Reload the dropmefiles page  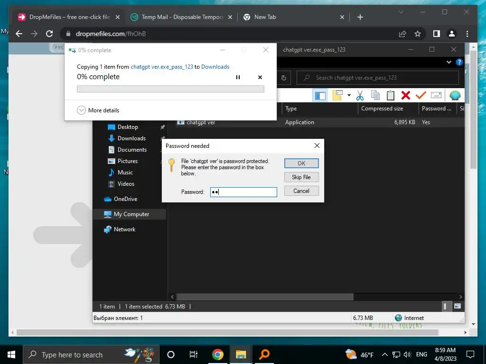49,34
